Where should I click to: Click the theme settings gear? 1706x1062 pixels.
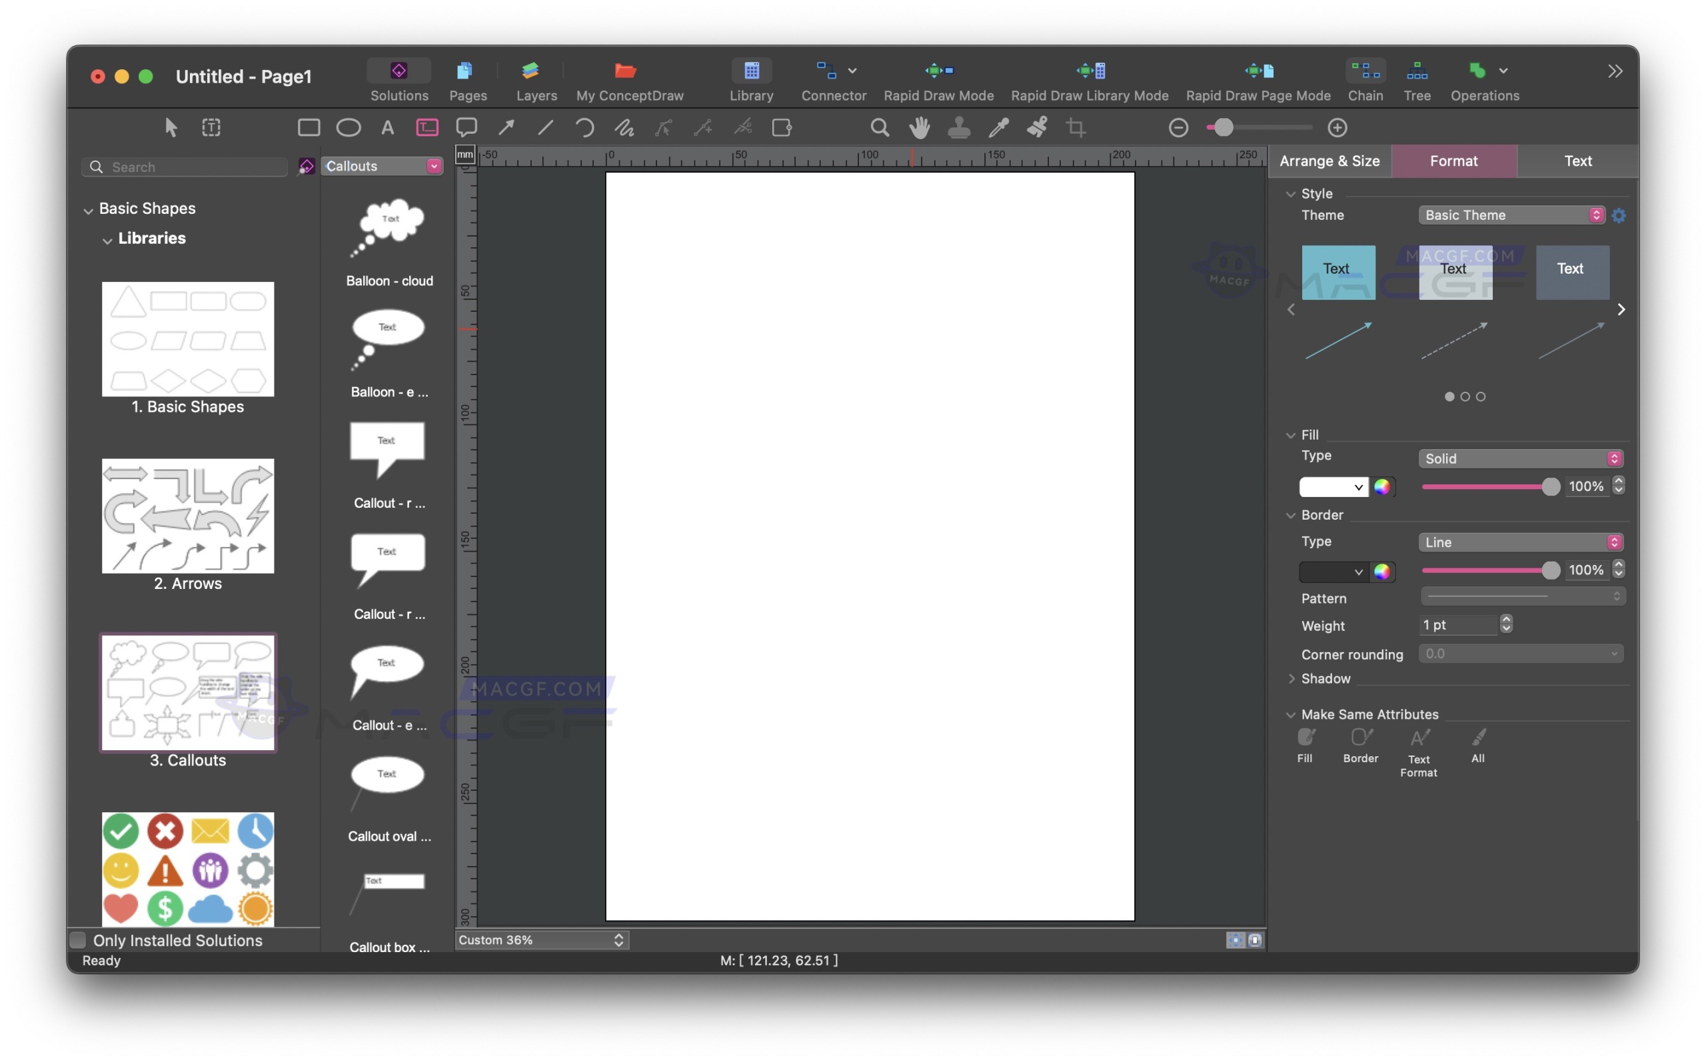pyautogui.click(x=1619, y=216)
